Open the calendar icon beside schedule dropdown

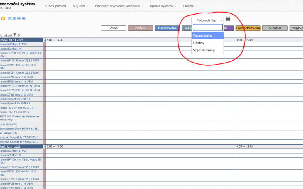tap(228, 19)
